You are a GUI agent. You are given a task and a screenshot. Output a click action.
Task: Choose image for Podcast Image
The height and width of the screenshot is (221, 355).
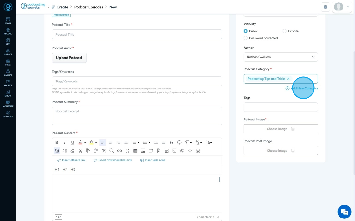[x=281, y=129]
